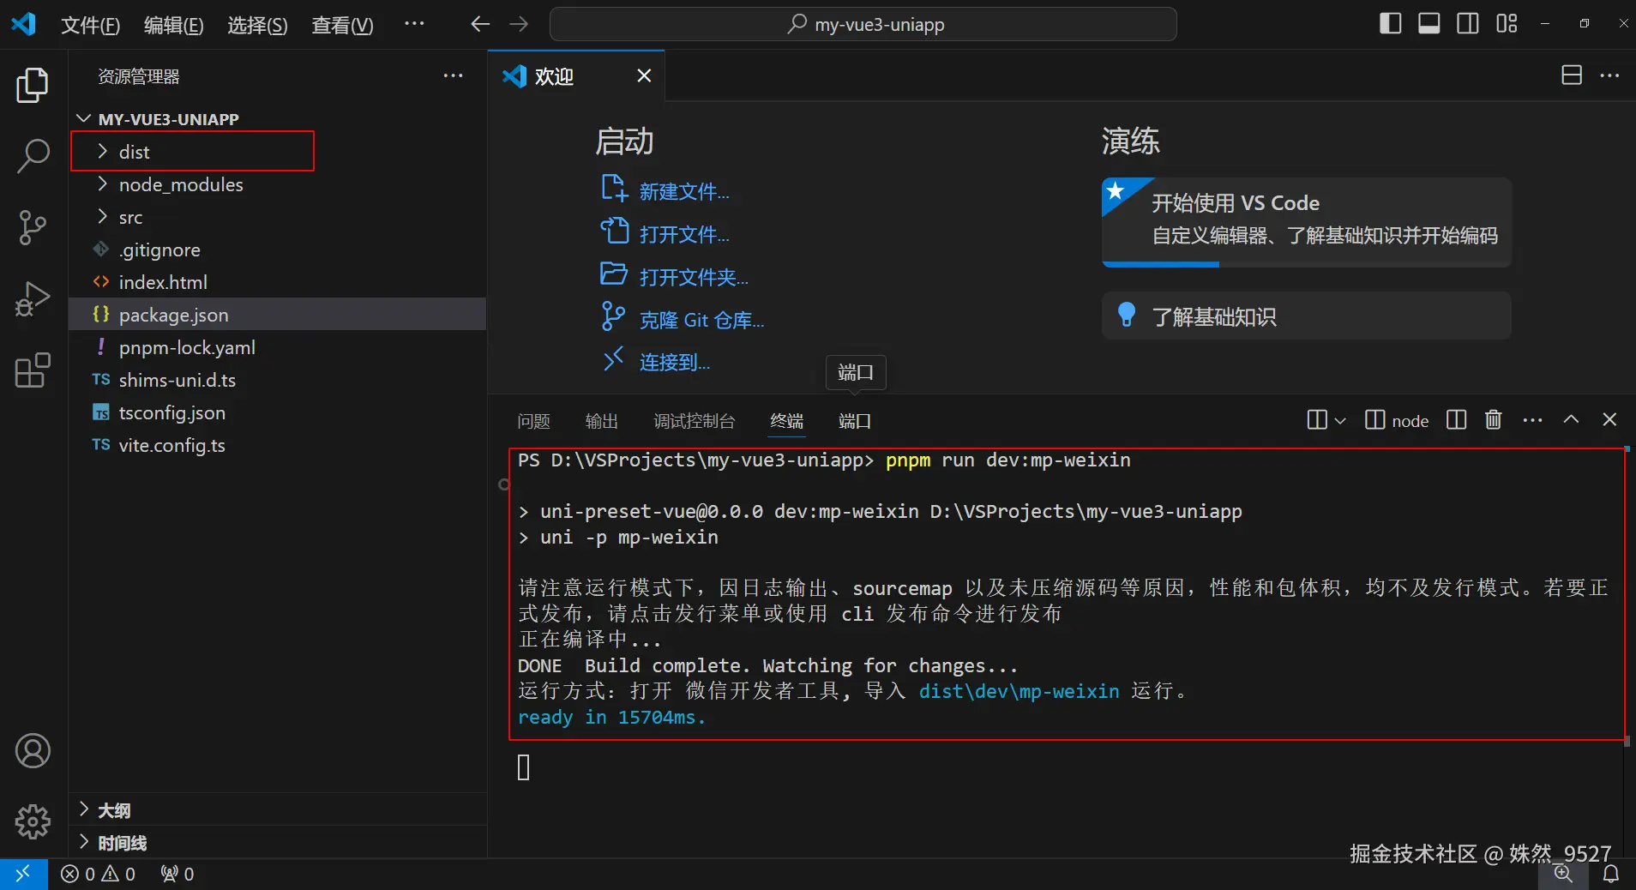Collapse the MY-VUE3-UNIAPP project root
Viewport: 1636px width, 890px height.
click(278, 118)
